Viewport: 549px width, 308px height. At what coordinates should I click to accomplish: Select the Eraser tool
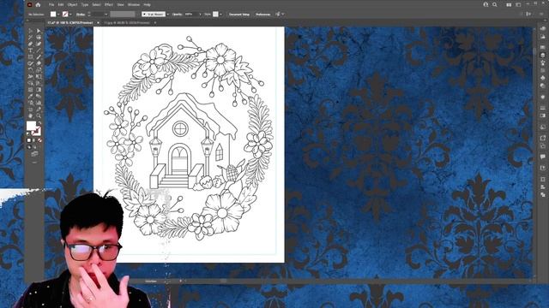coord(39,63)
